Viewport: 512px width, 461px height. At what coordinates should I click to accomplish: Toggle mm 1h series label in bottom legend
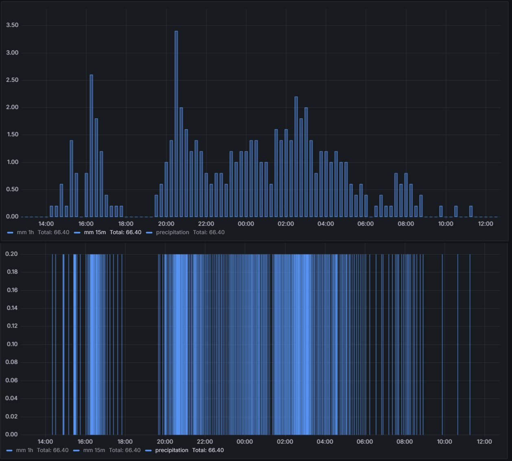[x=24, y=450]
